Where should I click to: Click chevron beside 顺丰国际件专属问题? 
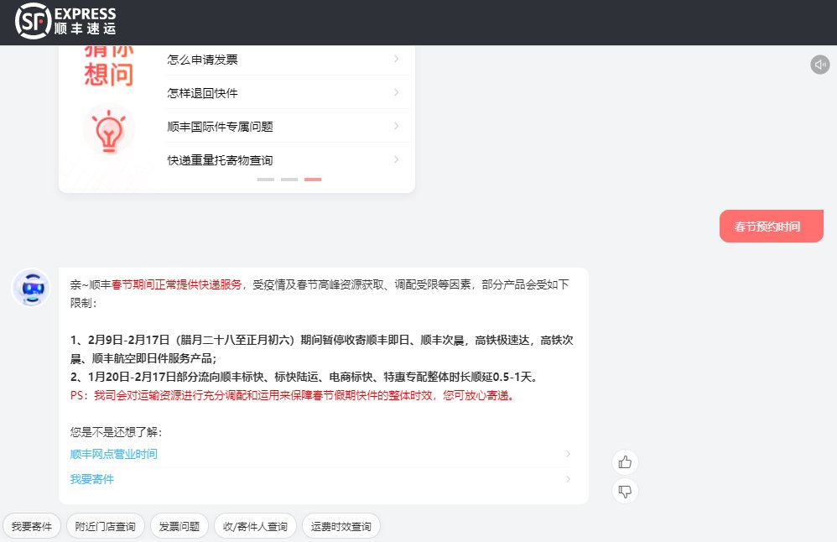tap(396, 126)
